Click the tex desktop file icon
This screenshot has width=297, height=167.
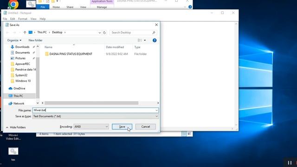coord(13,154)
